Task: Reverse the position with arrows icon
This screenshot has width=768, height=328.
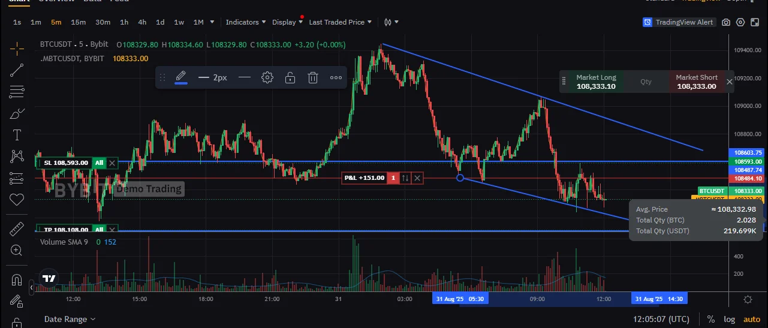Action: [x=406, y=177]
